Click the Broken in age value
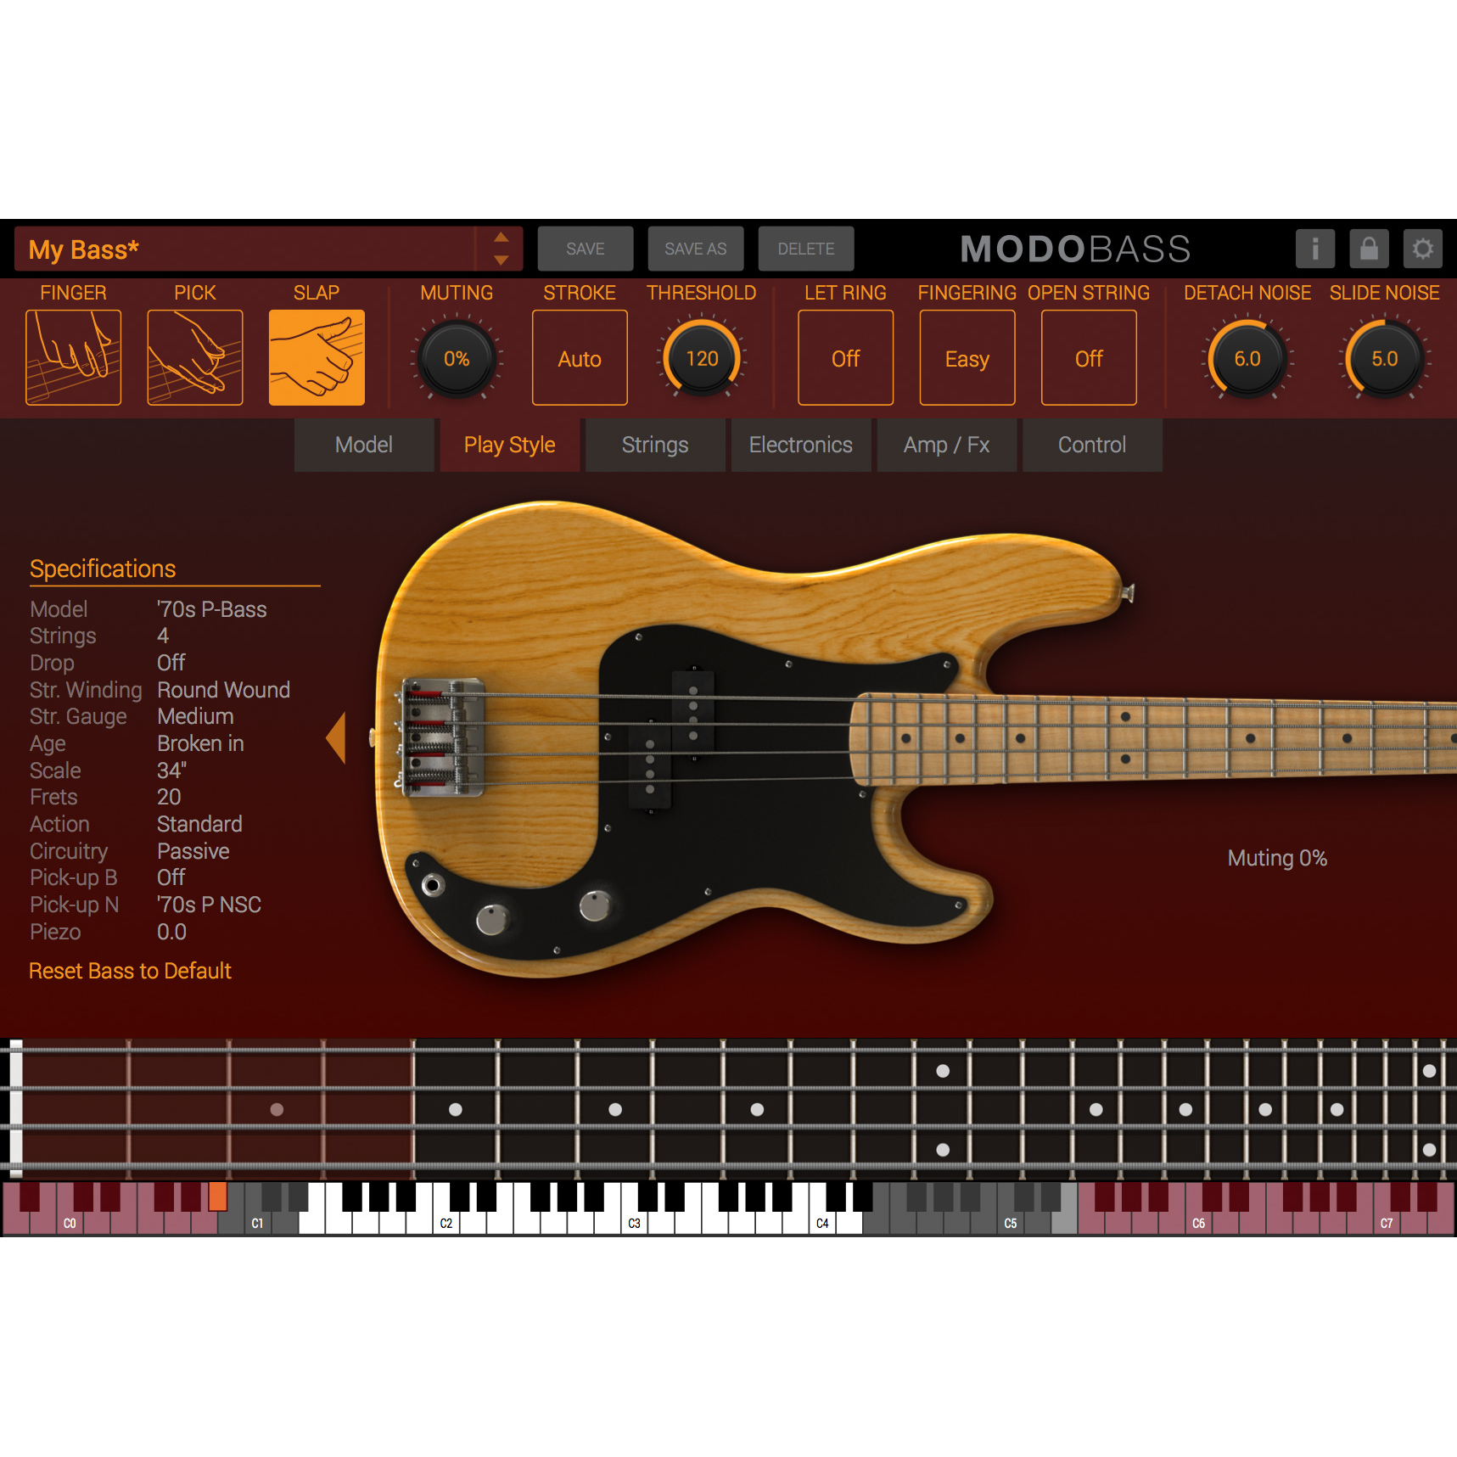 click(x=200, y=743)
